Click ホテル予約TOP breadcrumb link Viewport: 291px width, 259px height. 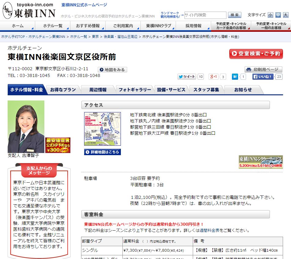click(x=33, y=37)
